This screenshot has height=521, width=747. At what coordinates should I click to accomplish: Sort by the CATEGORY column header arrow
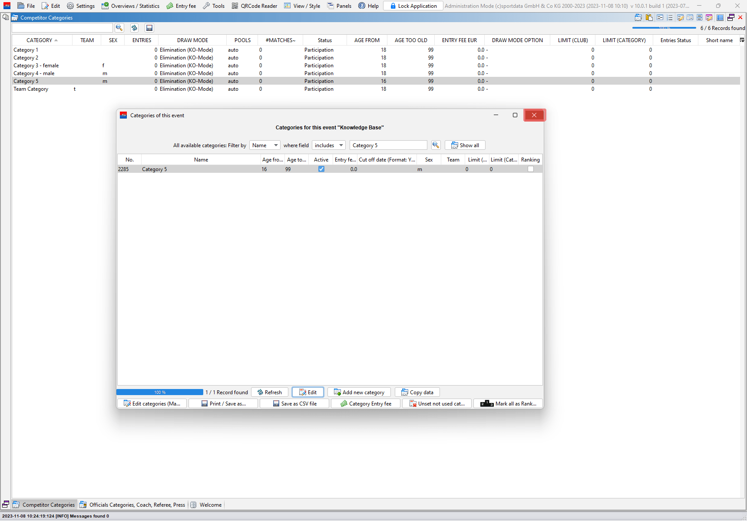tap(56, 40)
